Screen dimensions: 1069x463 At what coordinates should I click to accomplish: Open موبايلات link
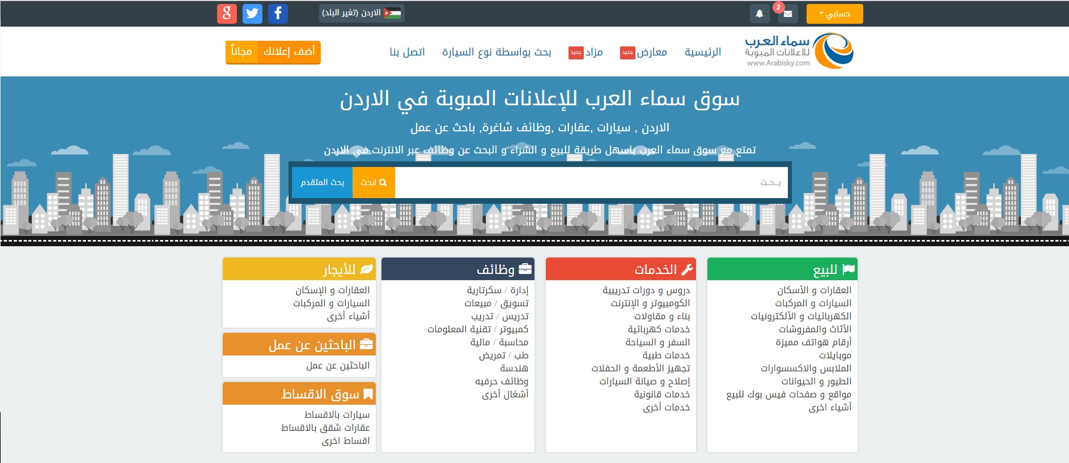(835, 355)
